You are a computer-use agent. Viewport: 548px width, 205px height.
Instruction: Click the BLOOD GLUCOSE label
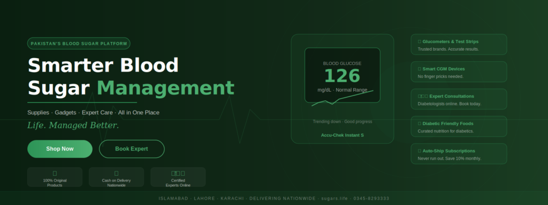click(x=342, y=64)
